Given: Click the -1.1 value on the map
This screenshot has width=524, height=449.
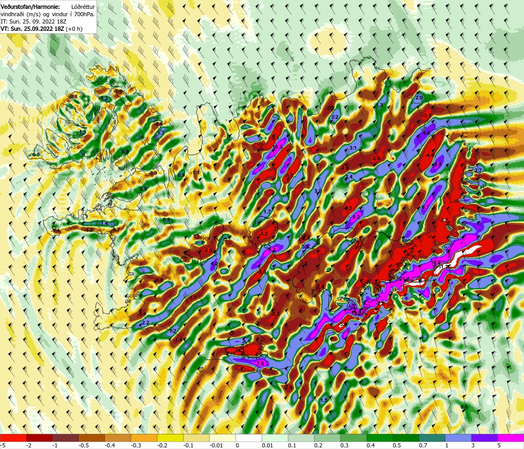Looking at the screenshot, I should point(195,173).
